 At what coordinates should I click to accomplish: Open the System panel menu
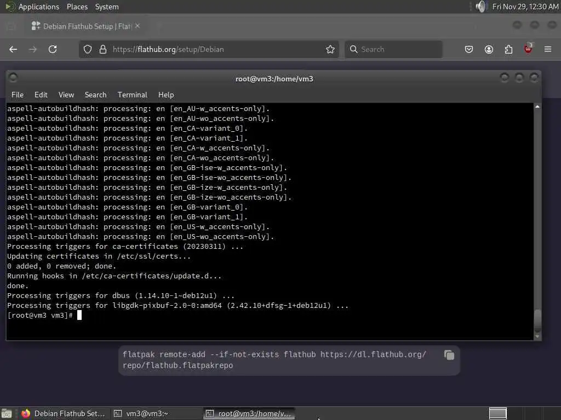pyautogui.click(x=107, y=7)
